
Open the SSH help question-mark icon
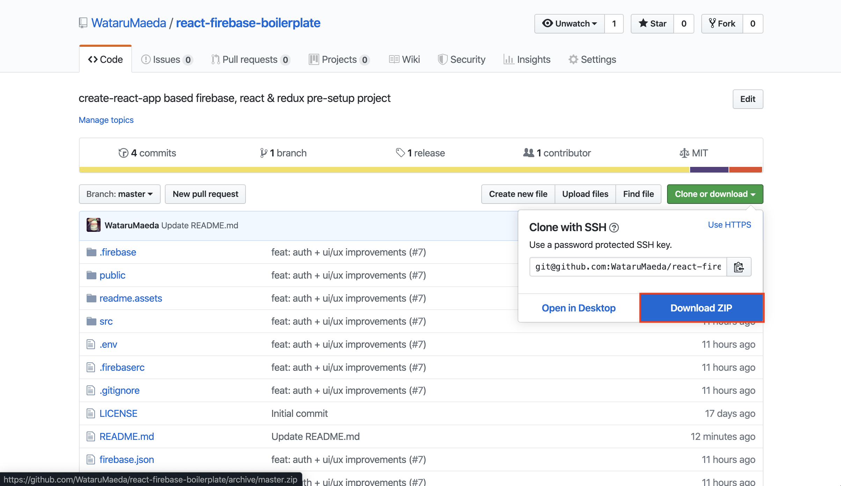pos(614,228)
